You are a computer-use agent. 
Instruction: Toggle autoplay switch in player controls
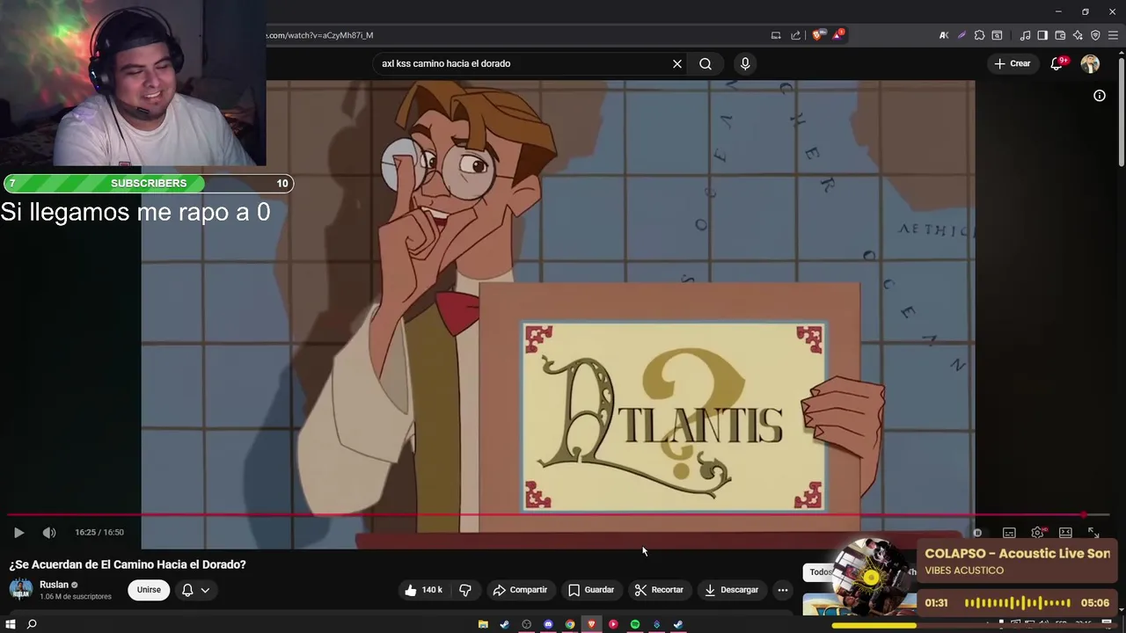click(977, 533)
